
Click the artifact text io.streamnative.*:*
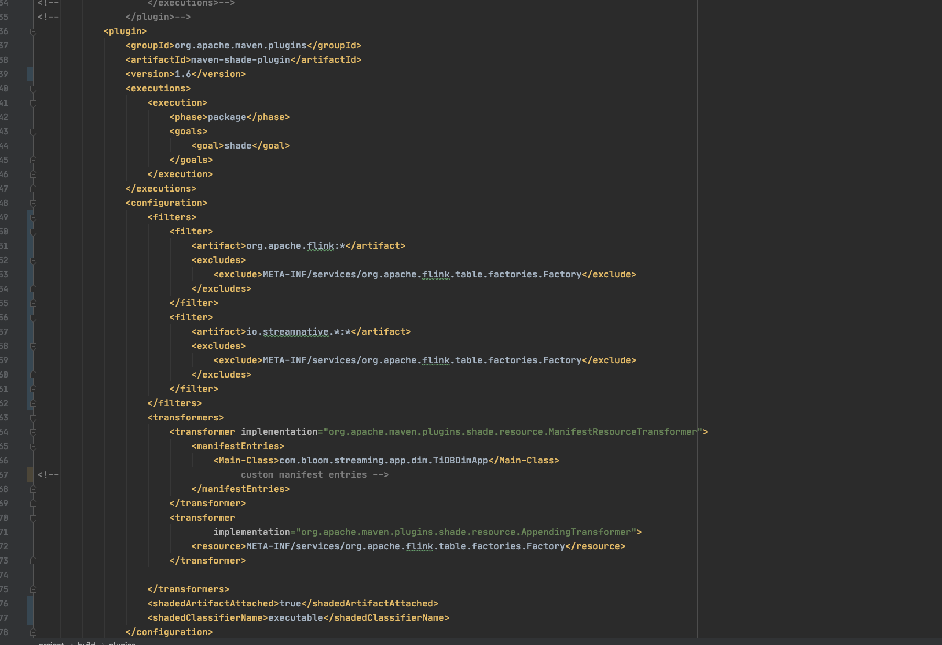[299, 331]
